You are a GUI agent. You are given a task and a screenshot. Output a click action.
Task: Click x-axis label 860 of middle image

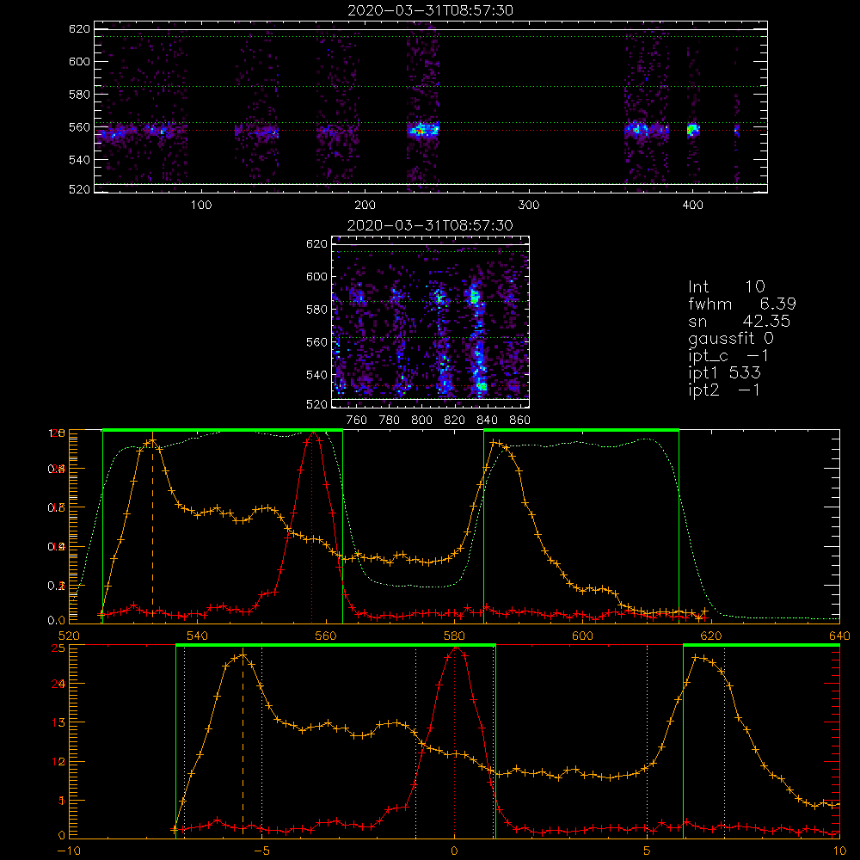pos(520,421)
